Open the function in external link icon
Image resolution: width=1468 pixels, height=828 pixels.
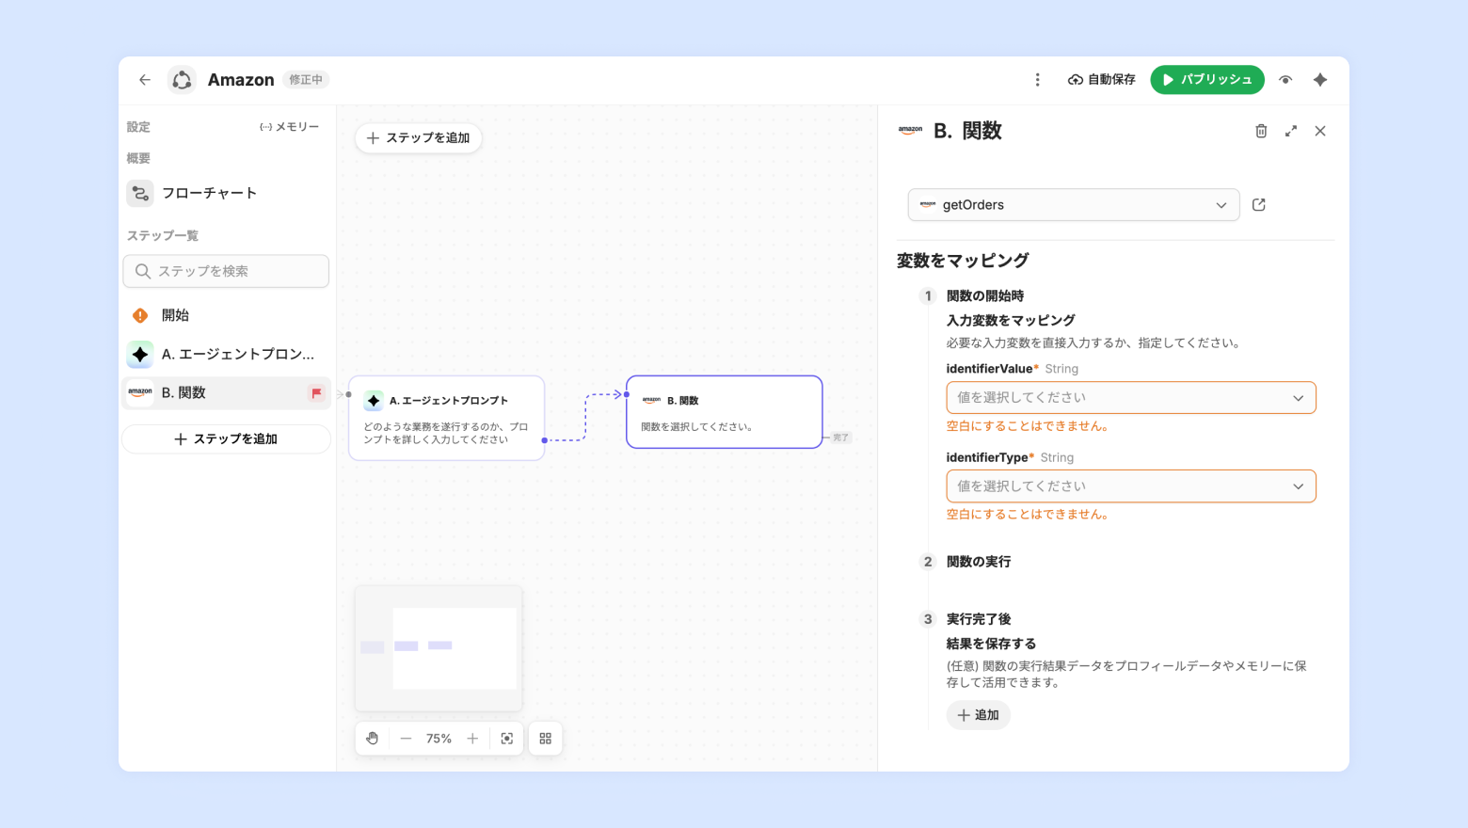(1259, 205)
